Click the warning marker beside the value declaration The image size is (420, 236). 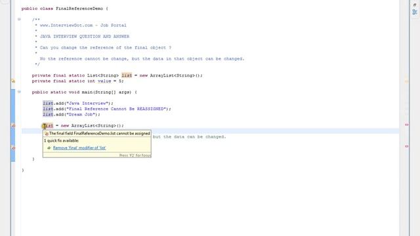tap(13, 81)
